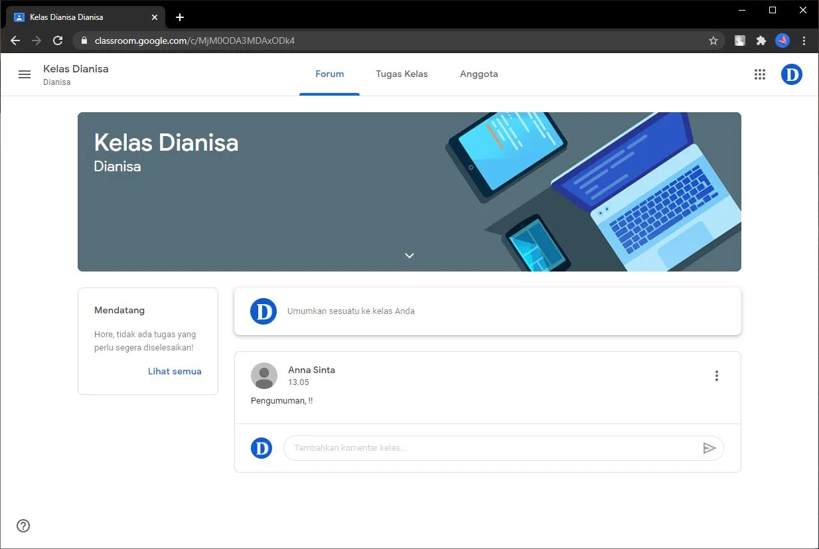The height and width of the screenshot is (549, 819).
Task: Expand the class banner using the chevron
Action: point(409,255)
